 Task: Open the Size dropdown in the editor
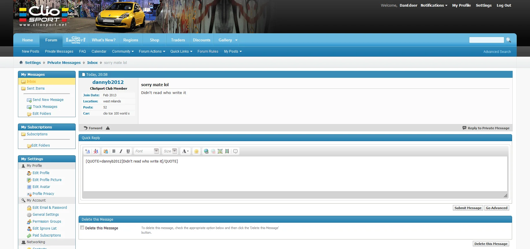pyautogui.click(x=170, y=151)
